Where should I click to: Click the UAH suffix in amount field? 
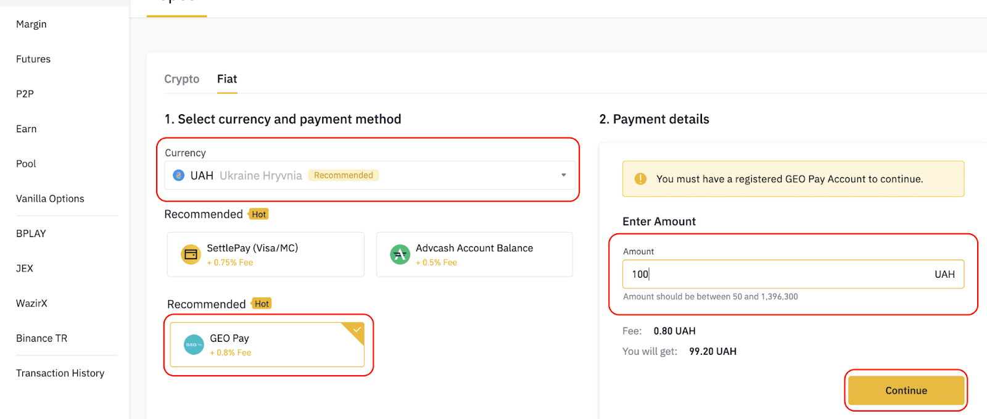(x=944, y=274)
